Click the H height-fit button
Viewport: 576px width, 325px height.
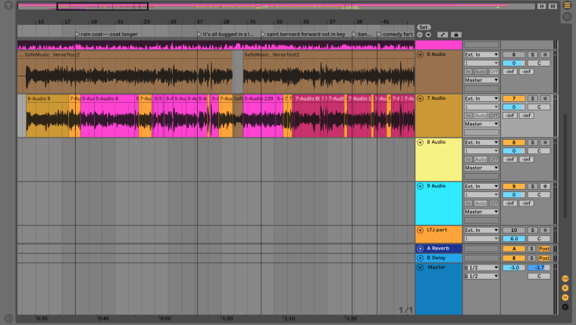click(x=541, y=6)
